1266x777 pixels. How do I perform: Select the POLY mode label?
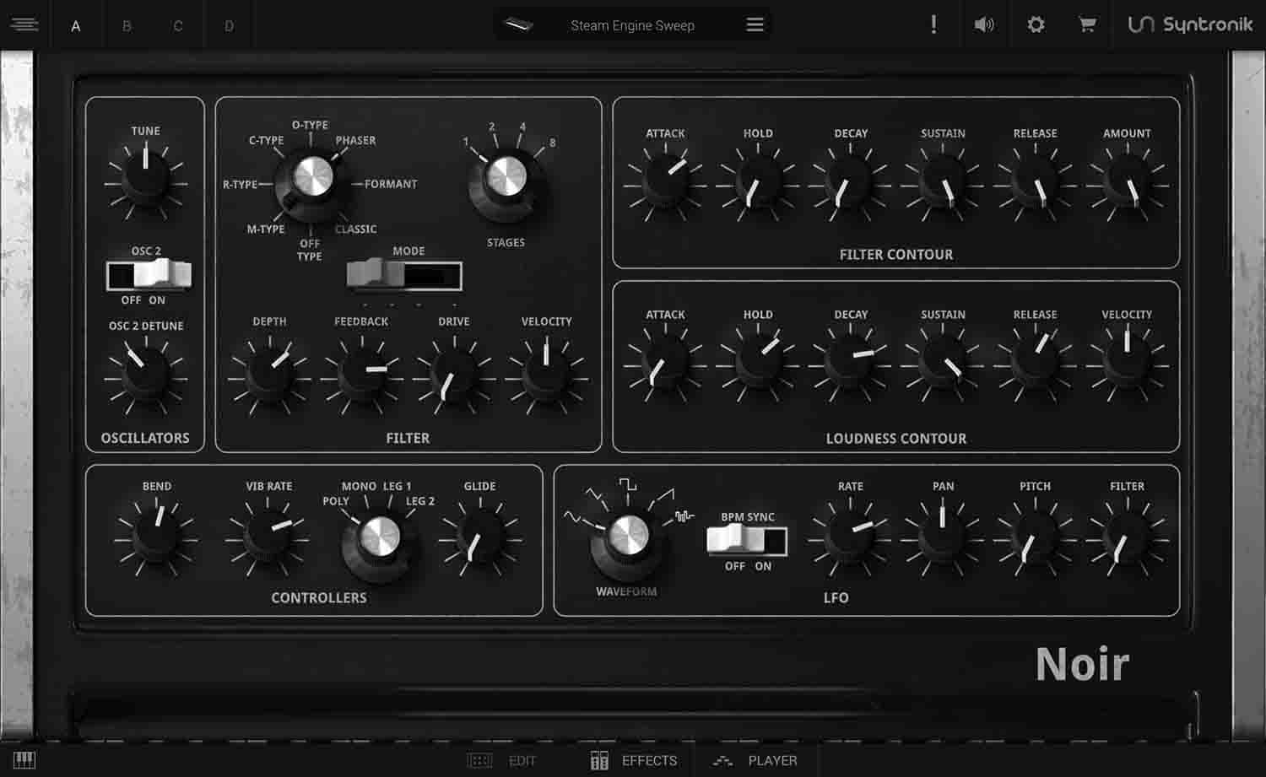(x=336, y=501)
